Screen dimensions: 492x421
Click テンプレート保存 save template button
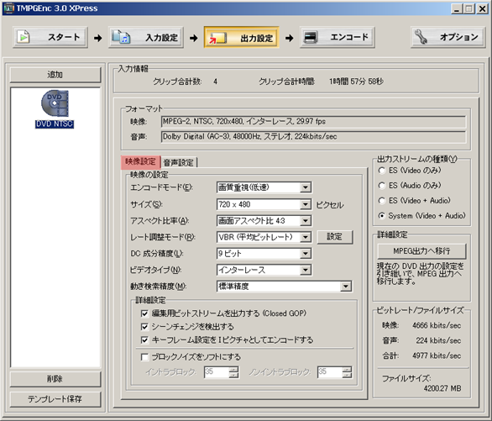tap(55, 399)
